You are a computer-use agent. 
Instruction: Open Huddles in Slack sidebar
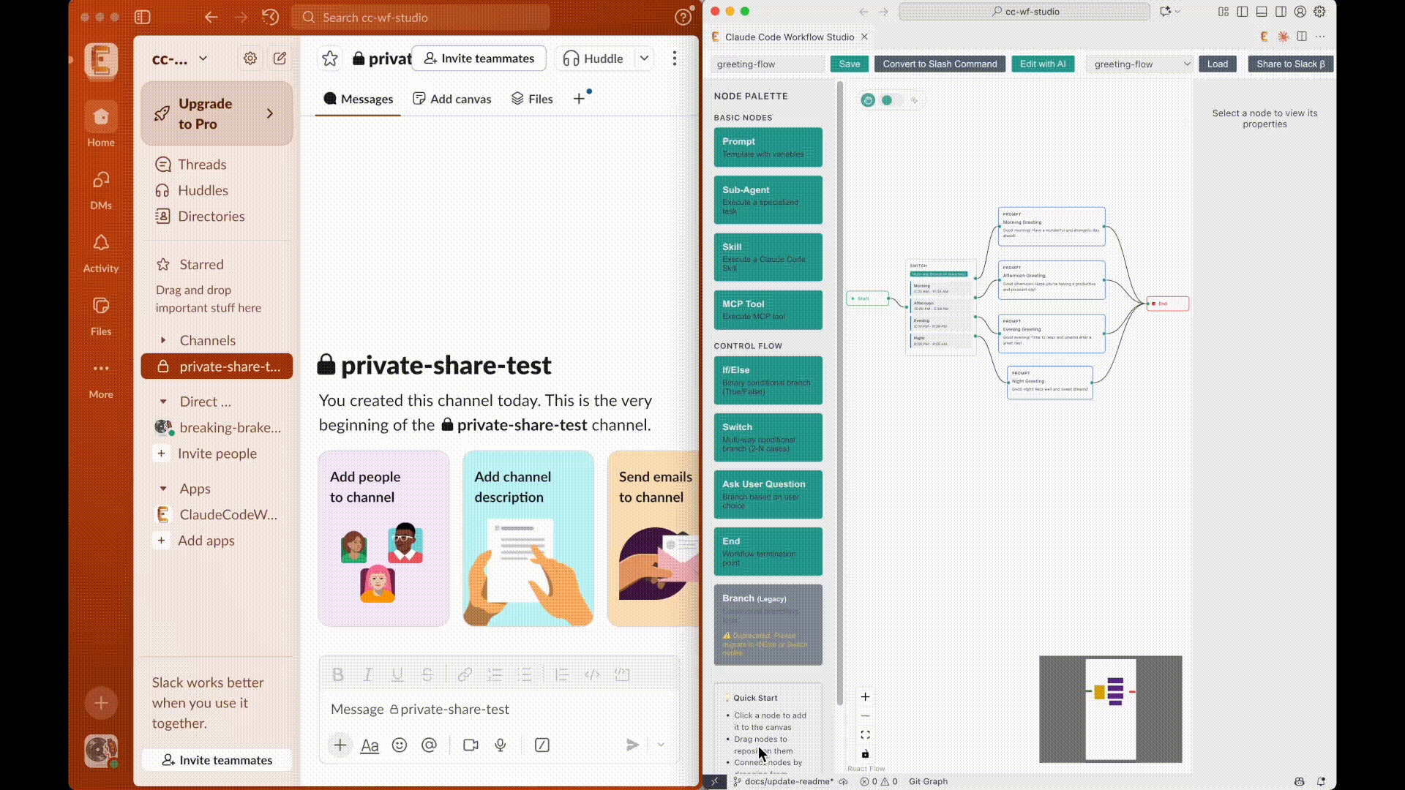203,190
